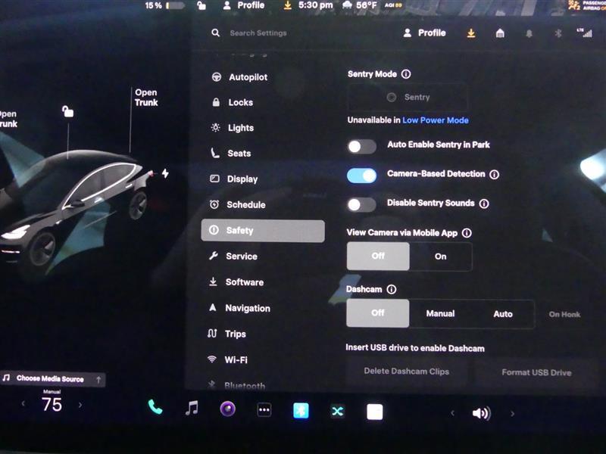Image resolution: width=606 pixels, height=454 pixels.
Task: Open the garage door Homelink icon
Action: pyautogui.click(x=499, y=33)
